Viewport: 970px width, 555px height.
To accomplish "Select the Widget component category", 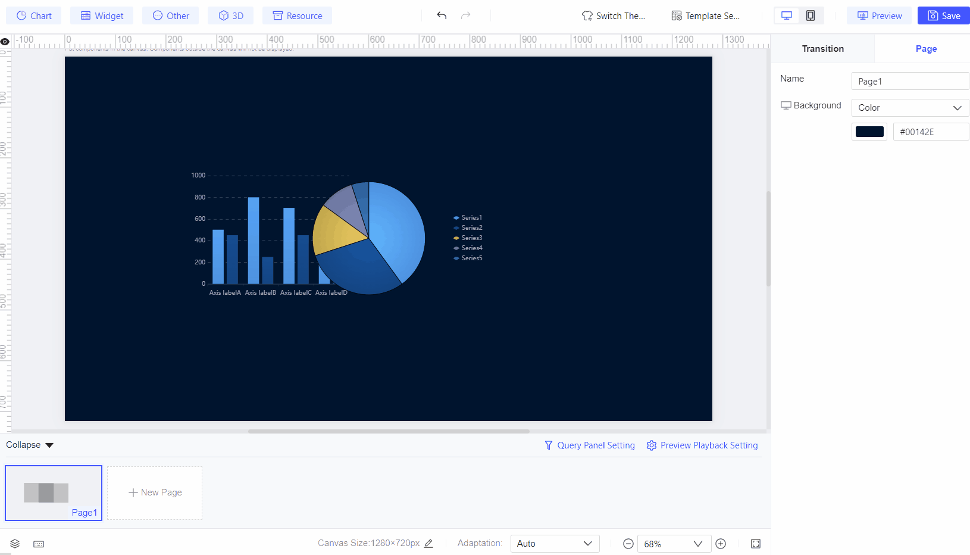I will tap(102, 15).
